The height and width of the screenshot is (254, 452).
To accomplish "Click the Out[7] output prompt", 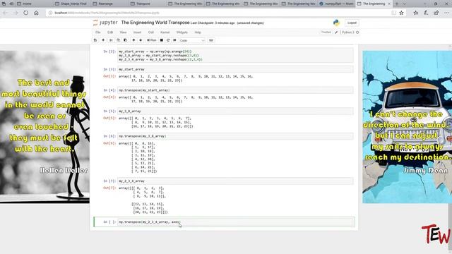I will (x=109, y=188).
